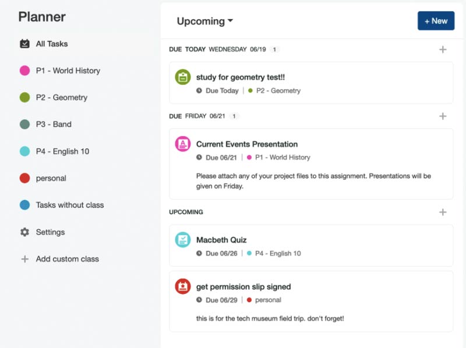Add a task to the Upcoming section
Image resolution: width=466 pixels, height=348 pixels.
coord(443,212)
